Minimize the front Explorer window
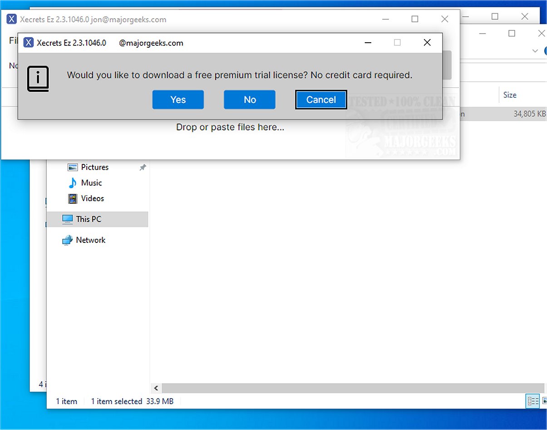 coord(483,34)
